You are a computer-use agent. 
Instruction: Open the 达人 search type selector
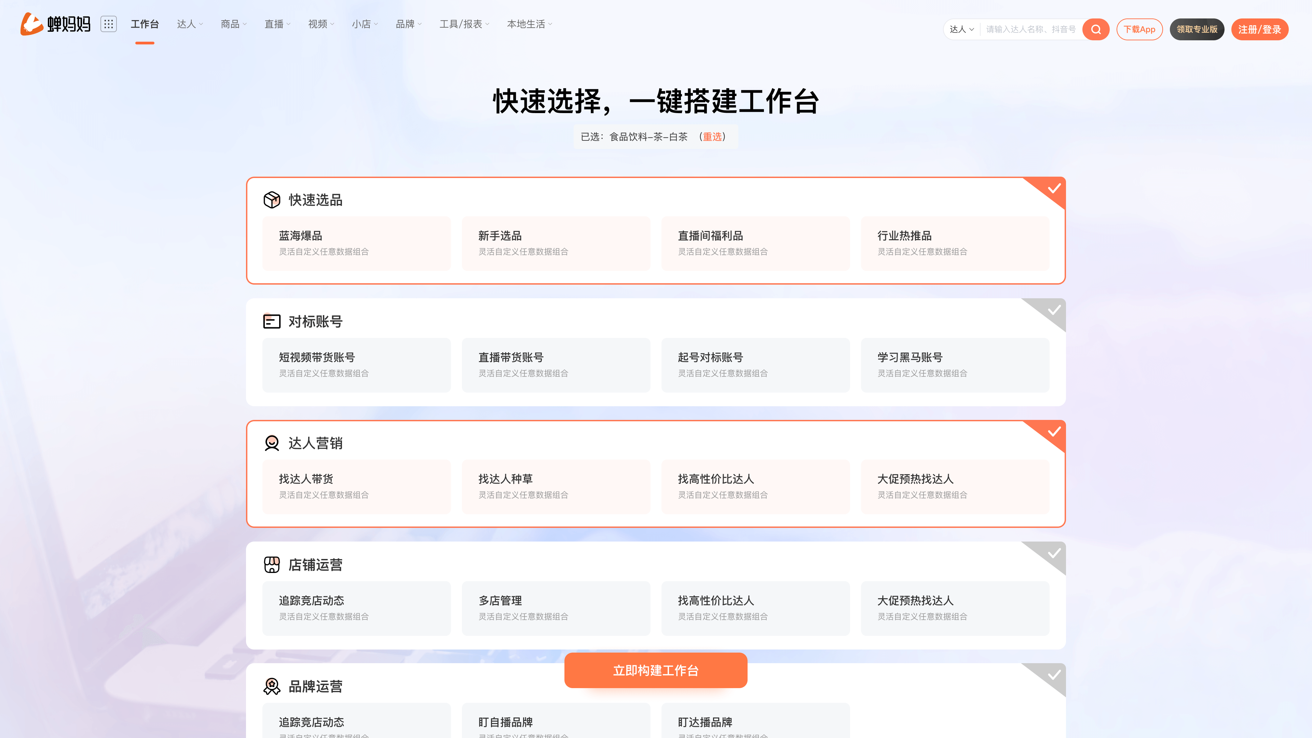pyautogui.click(x=961, y=29)
